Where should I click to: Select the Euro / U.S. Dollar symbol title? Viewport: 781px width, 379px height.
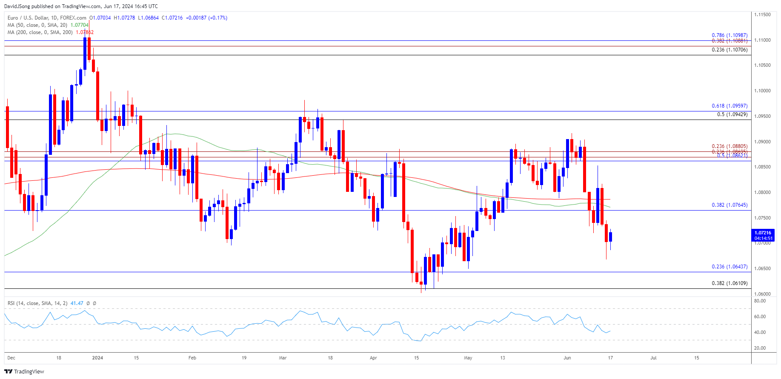47,18
